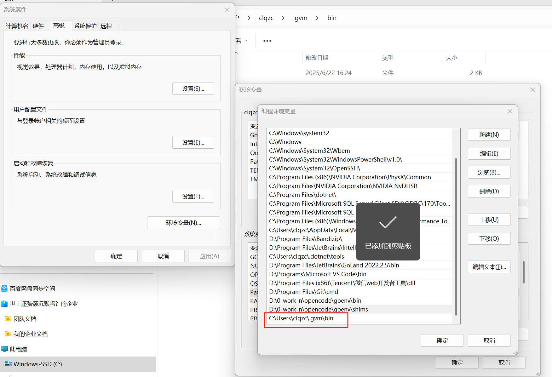Select D:\Program Files\Git\cmd entry
This screenshot has height=377, width=552.
pyautogui.click(x=359, y=292)
